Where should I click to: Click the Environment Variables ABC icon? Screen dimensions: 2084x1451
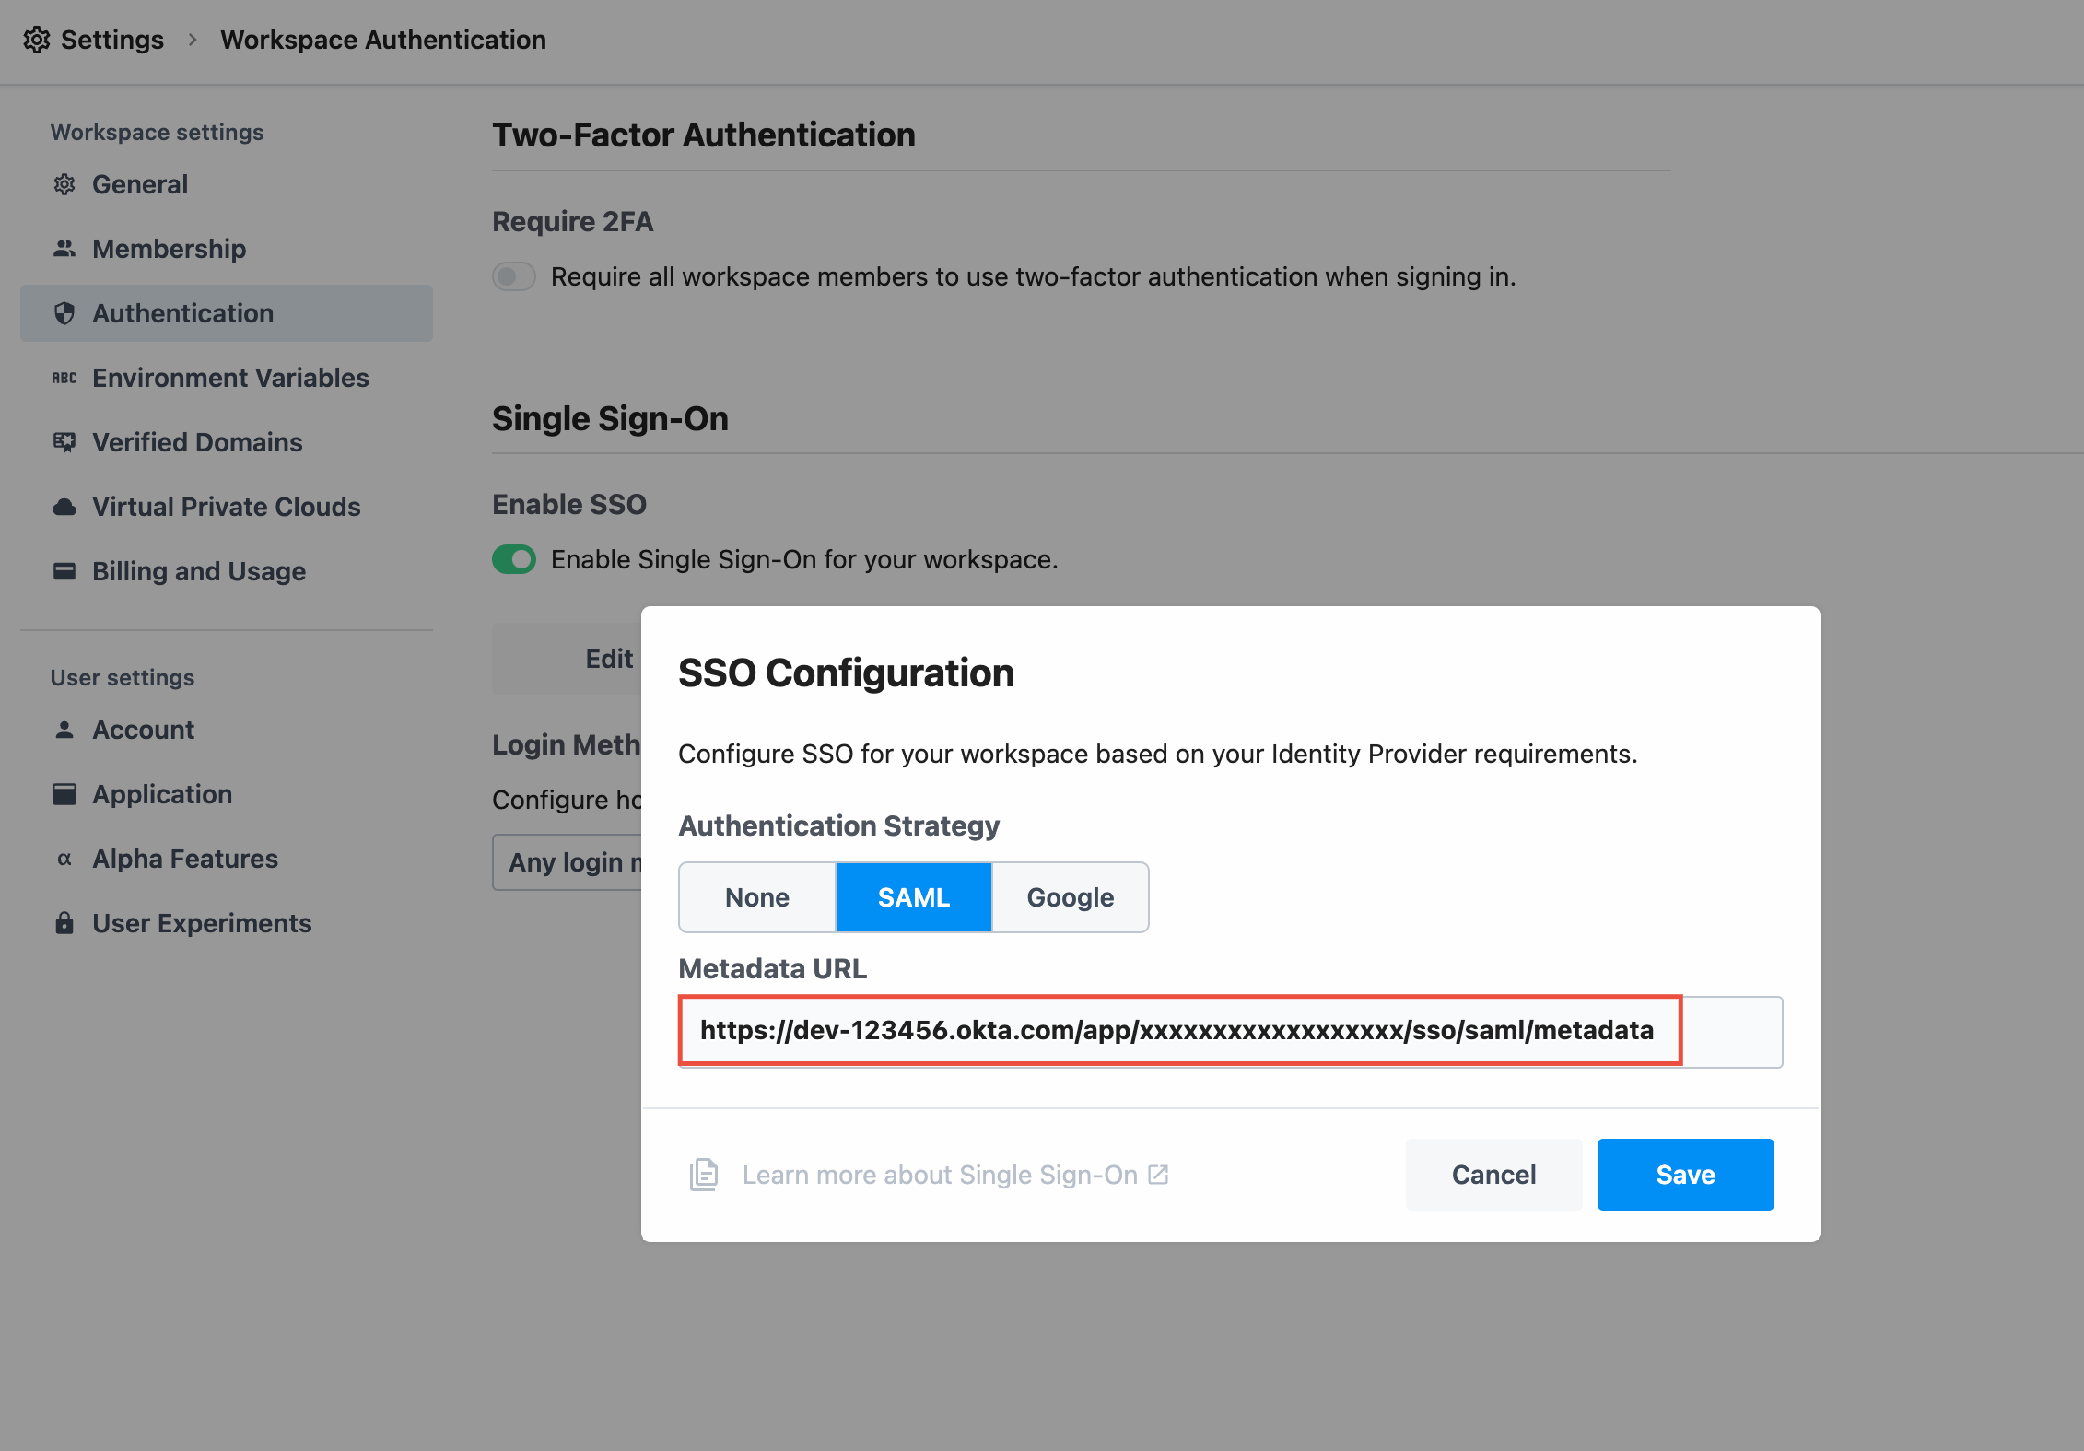pyautogui.click(x=64, y=378)
